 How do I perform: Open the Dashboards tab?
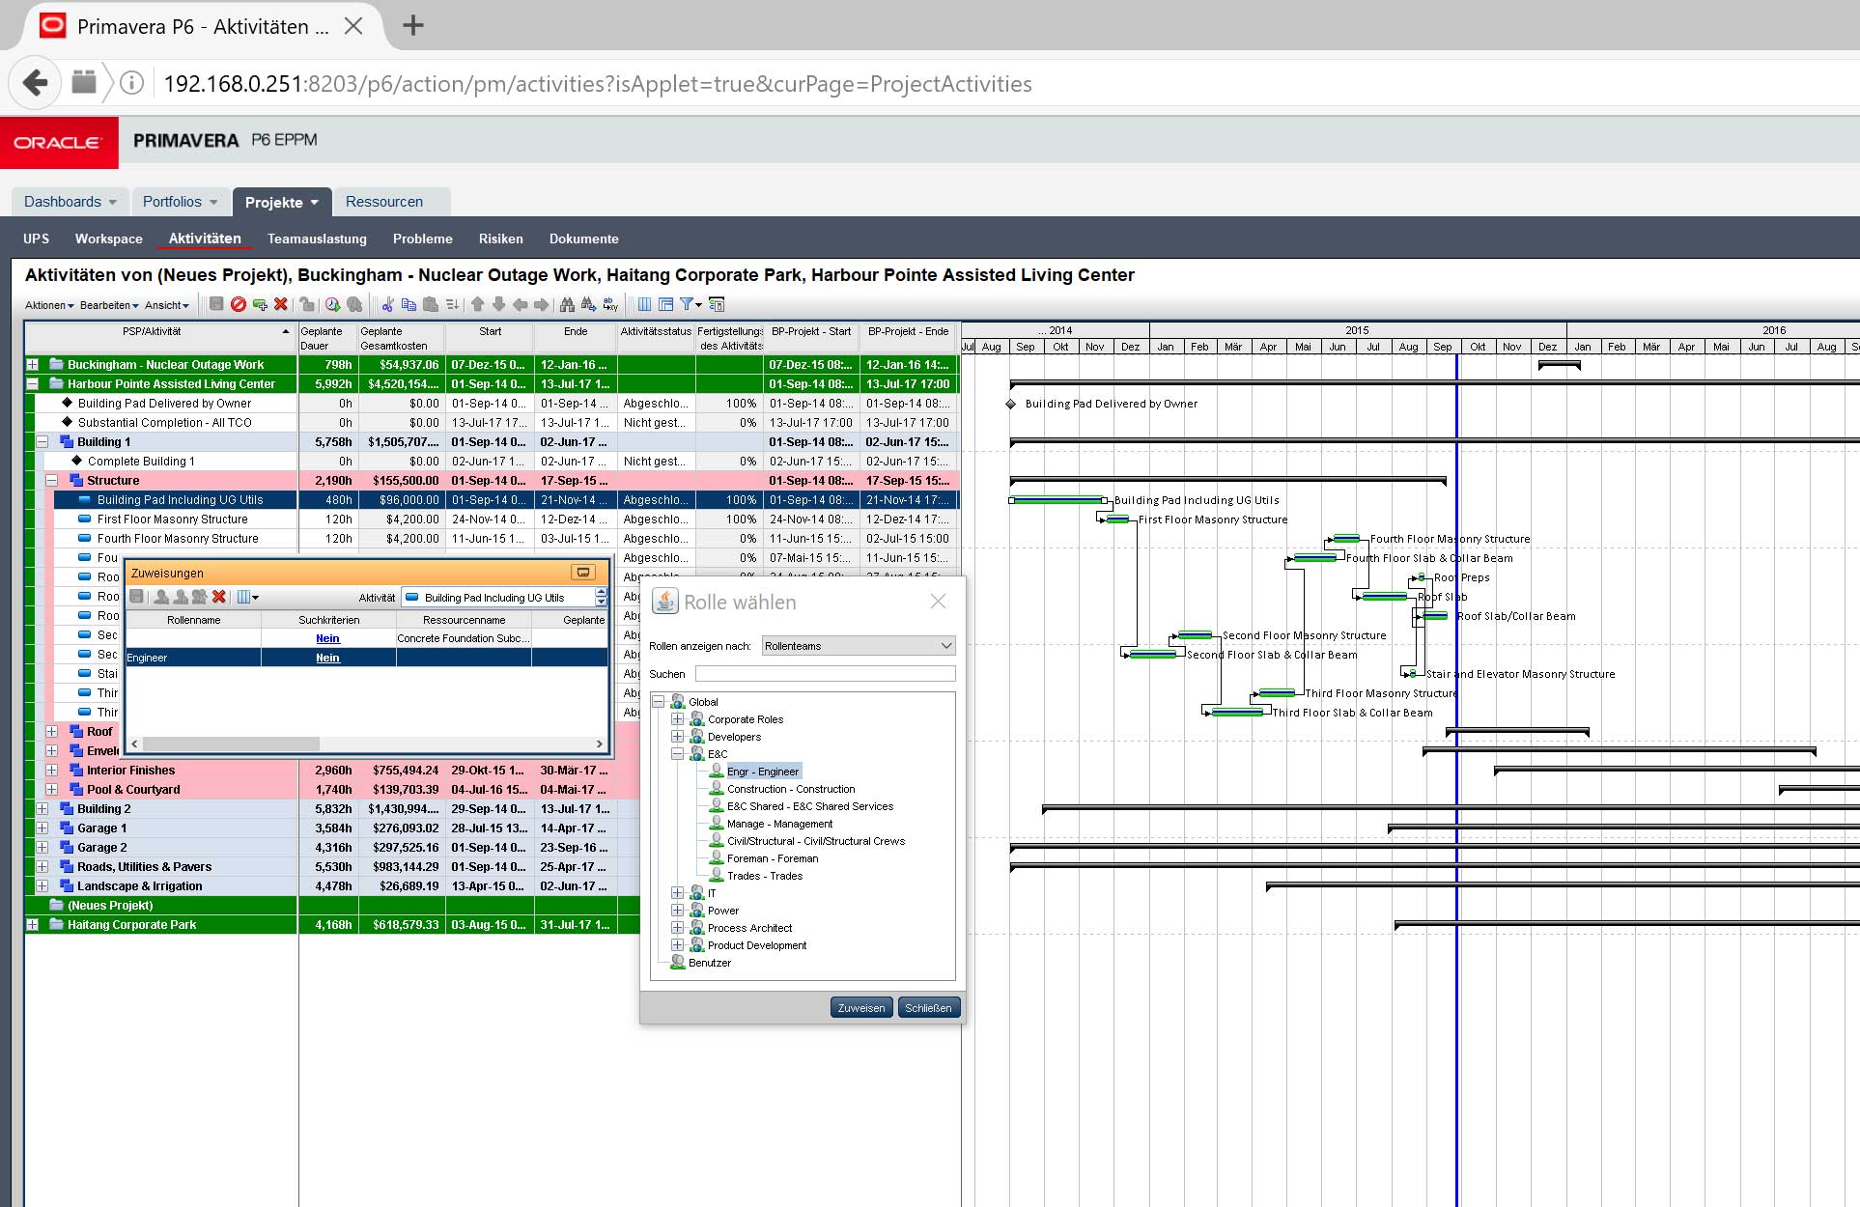70,202
